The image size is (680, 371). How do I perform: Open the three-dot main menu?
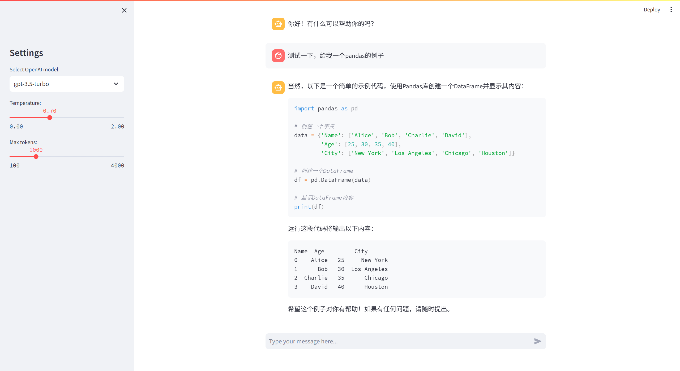coord(671,10)
